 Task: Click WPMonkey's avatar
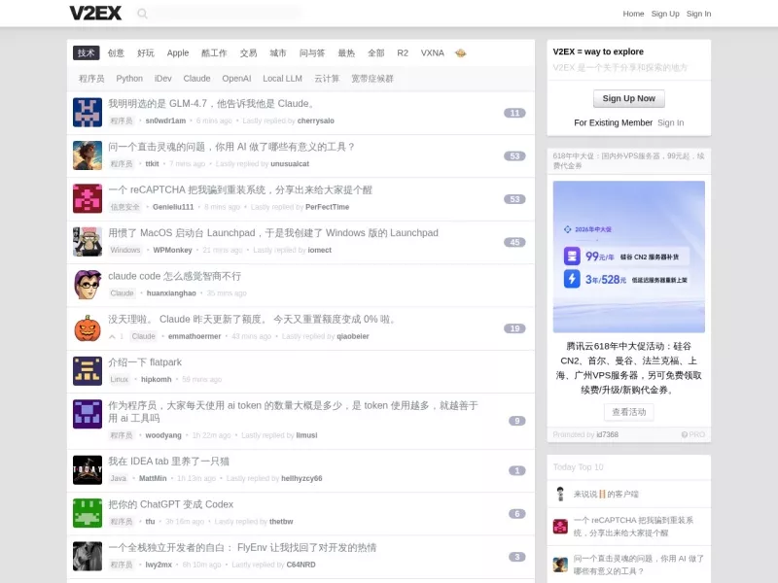88,241
